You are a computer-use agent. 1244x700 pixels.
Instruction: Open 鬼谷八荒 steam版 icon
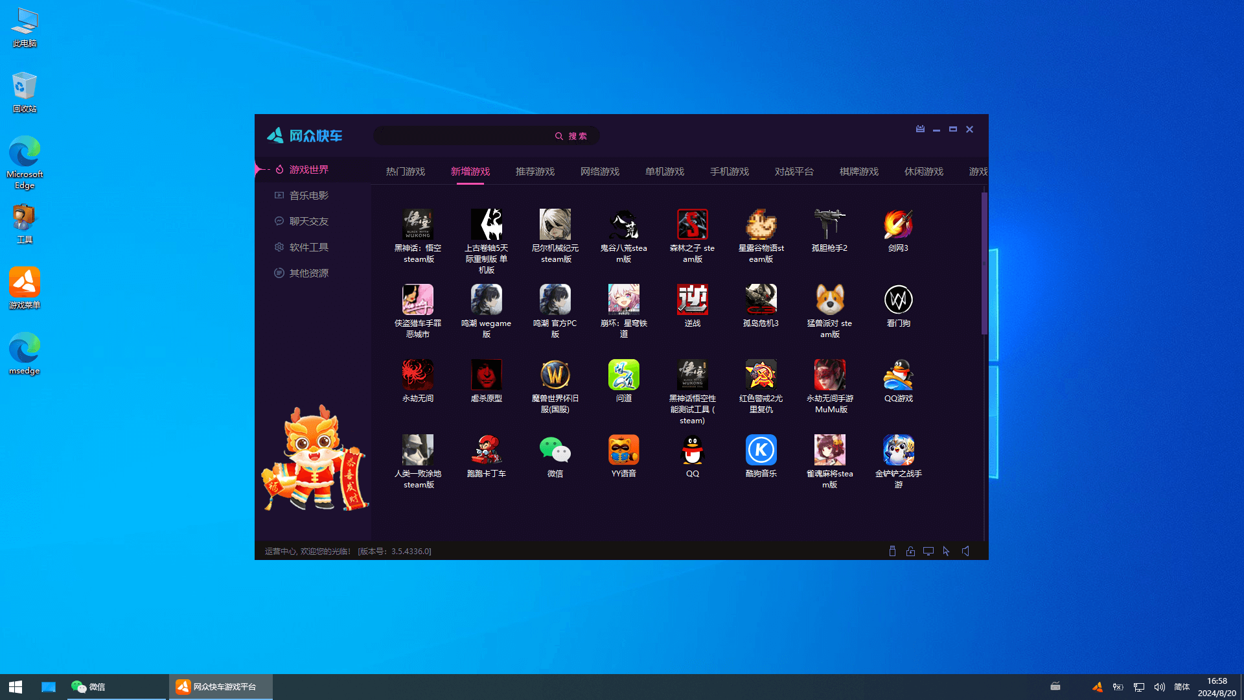[624, 224]
